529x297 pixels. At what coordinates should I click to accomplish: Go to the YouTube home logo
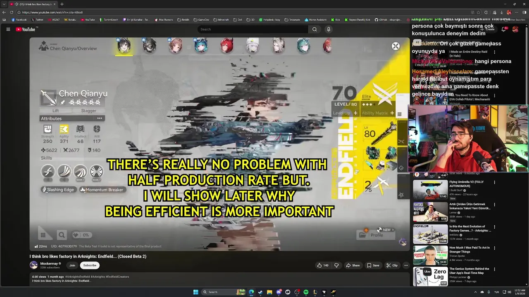pos(26,29)
